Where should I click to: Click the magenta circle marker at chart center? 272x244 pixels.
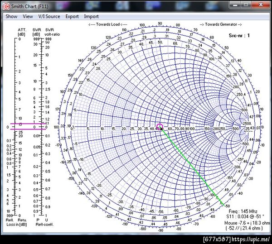coord(160,127)
